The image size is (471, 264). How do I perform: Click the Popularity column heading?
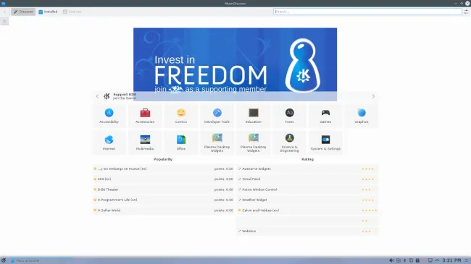[163, 159]
